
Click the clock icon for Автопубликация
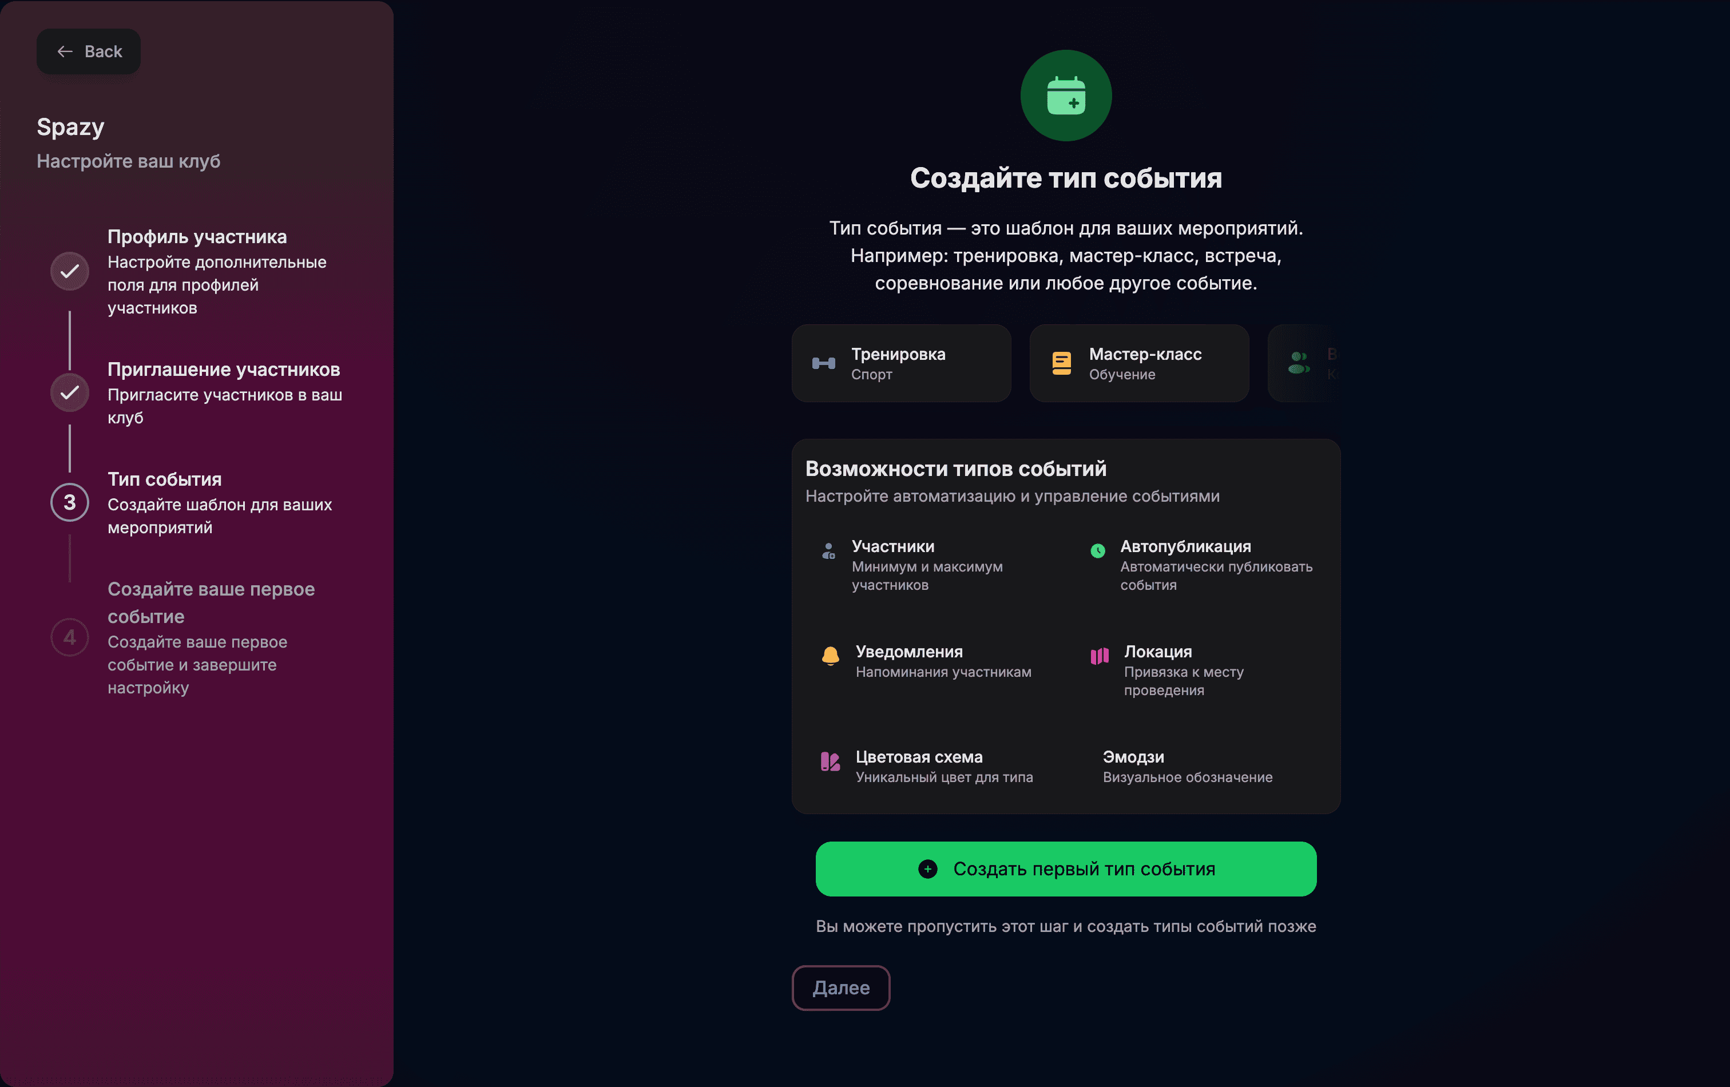point(1097,552)
